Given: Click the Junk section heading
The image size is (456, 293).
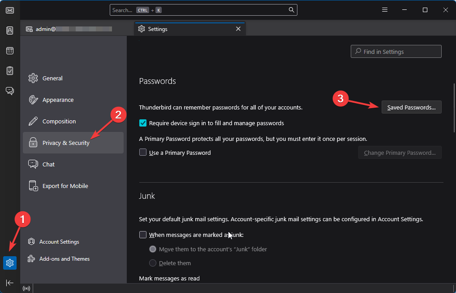Looking at the screenshot, I should tap(147, 196).
